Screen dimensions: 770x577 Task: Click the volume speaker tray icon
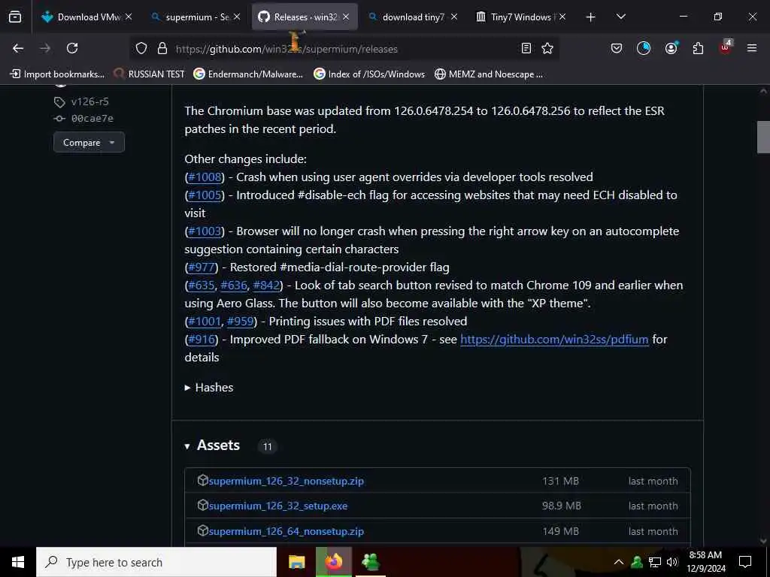pos(672,562)
